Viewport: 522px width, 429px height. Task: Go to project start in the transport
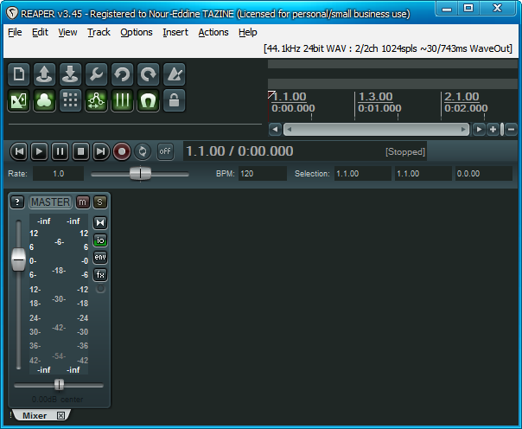19,151
